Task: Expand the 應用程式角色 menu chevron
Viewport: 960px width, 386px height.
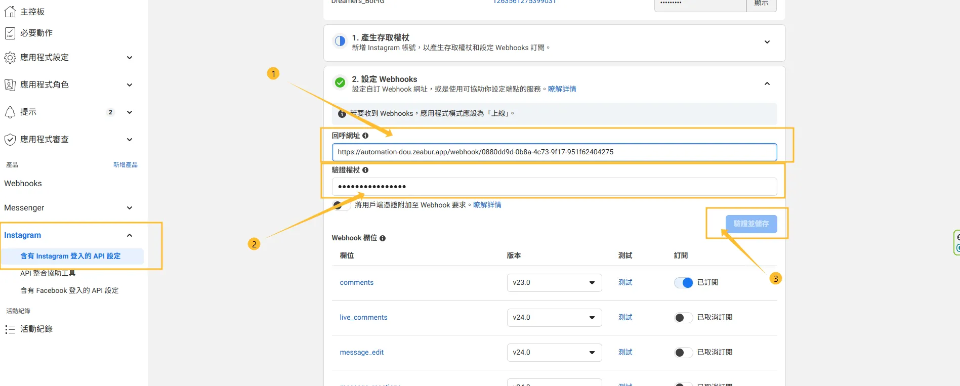Action: (x=130, y=85)
